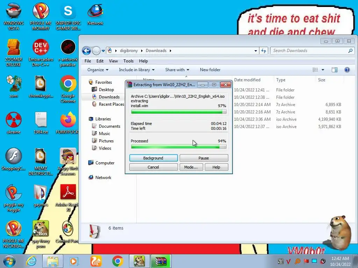This screenshot has width=358, height=268.
Task: Select the Google Chrome desktop icon
Action: pos(68,89)
